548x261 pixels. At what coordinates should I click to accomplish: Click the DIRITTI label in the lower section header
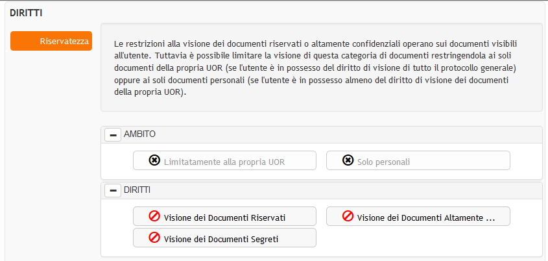pos(137,190)
